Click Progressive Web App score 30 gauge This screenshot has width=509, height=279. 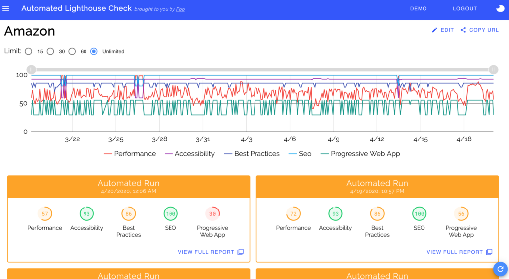[212, 214]
